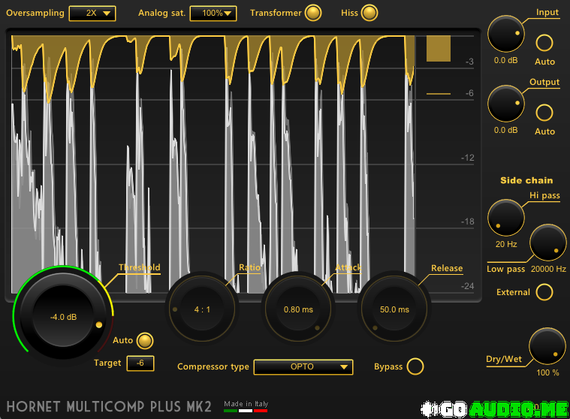Click the Output gain knob

505,104
